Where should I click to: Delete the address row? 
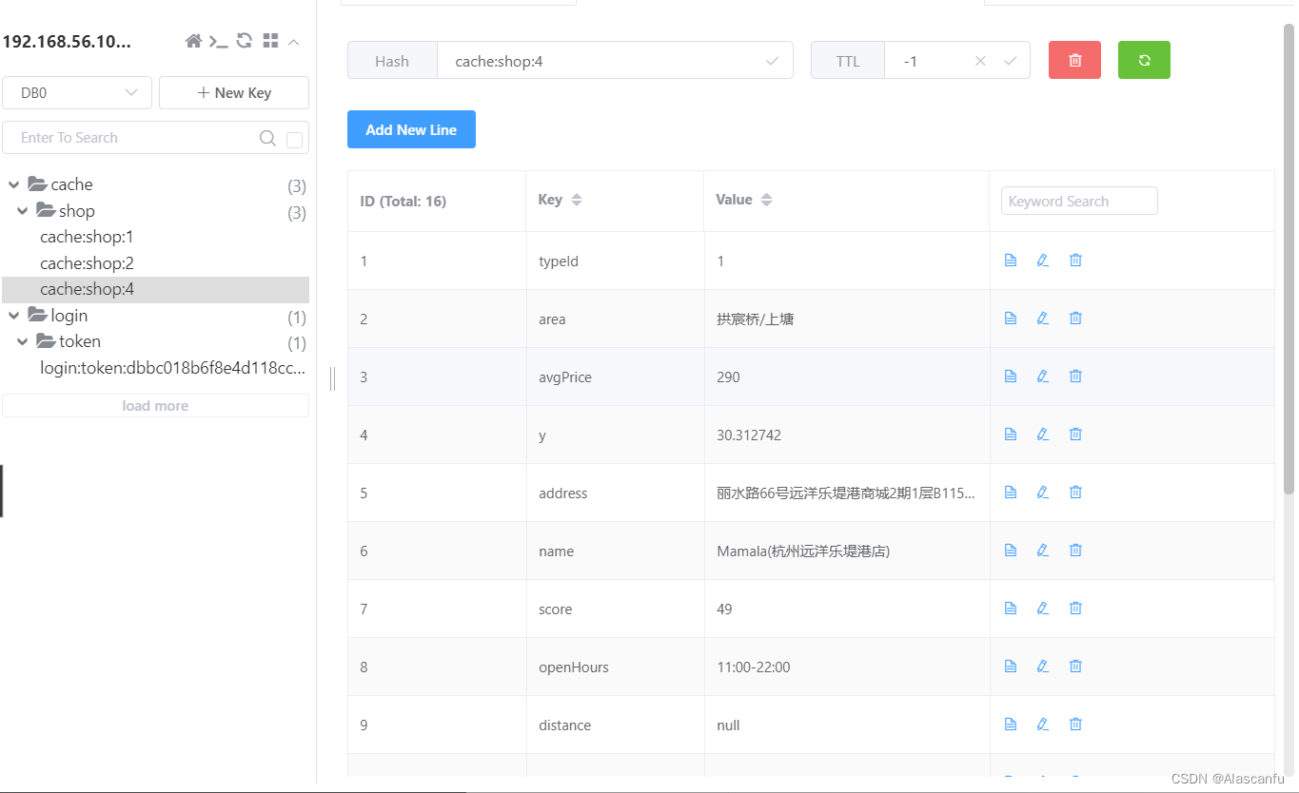pyautogui.click(x=1075, y=492)
